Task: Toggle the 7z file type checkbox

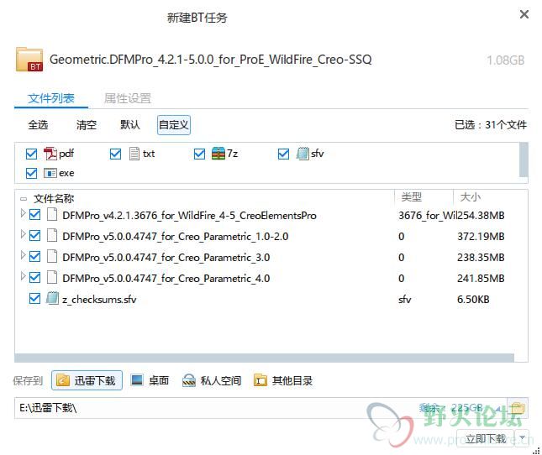Action: [x=199, y=154]
